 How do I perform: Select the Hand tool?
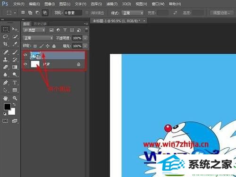coord(6,98)
